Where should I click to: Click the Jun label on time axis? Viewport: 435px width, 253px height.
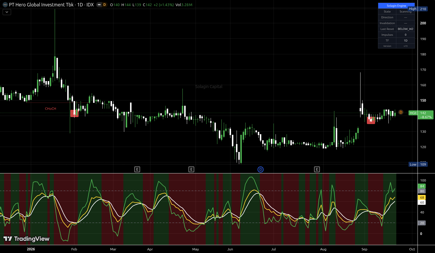230,249
